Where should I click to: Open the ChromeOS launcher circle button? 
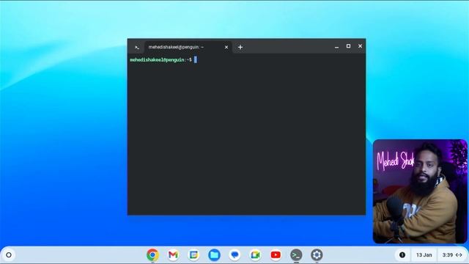(9, 255)
